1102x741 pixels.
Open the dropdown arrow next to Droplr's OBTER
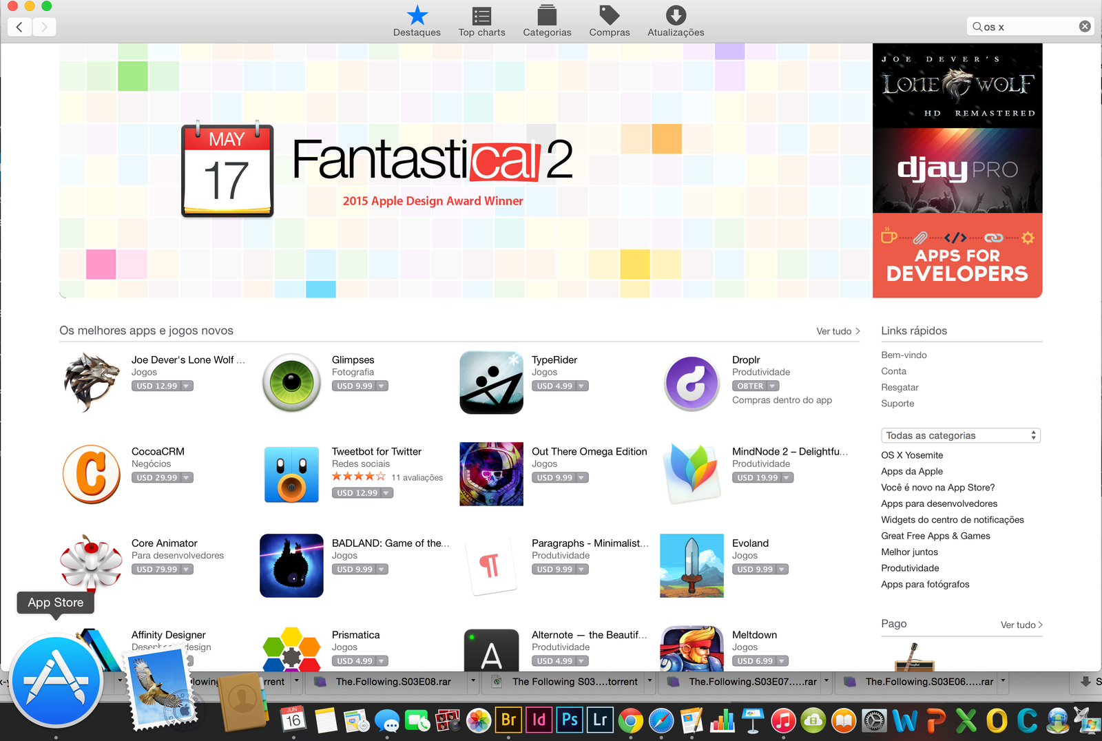coord(773,386)
